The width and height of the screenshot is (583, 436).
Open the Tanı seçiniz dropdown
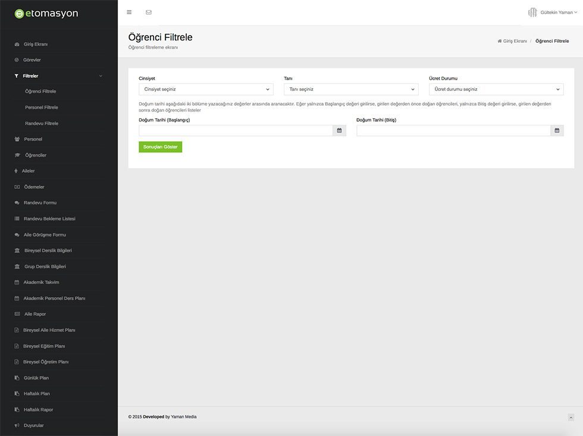[351, 89]
